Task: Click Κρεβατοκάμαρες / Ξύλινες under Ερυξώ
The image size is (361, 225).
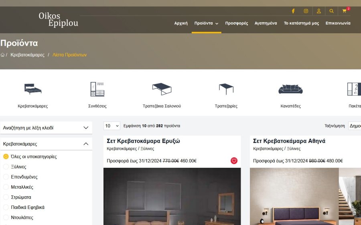Action: 130,149
